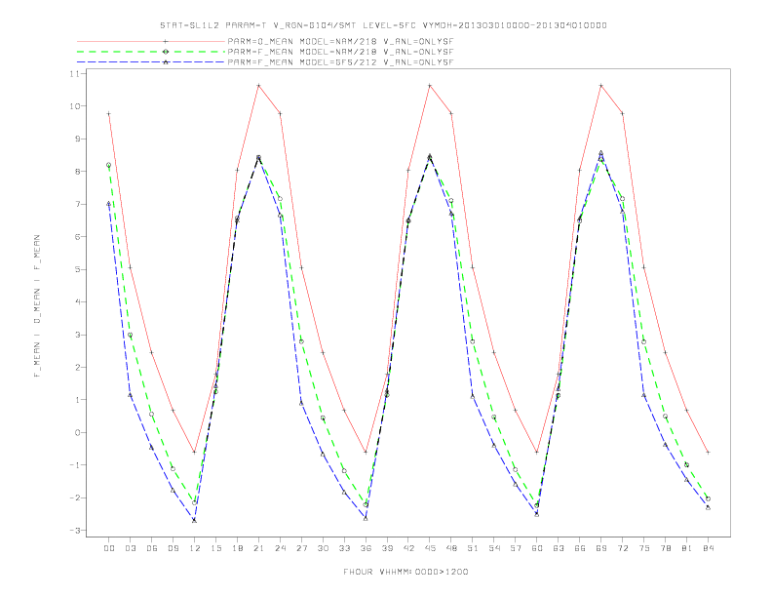The height and width of the screenshot is (597, 772).
Task: Click x-axis tick label 54
Action: 494,548
